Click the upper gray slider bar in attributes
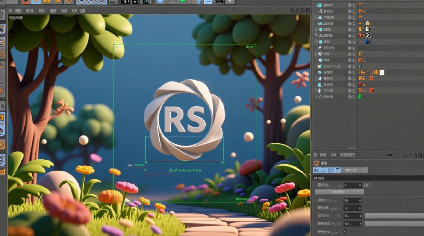424x236 pixels. coord(394,216)
